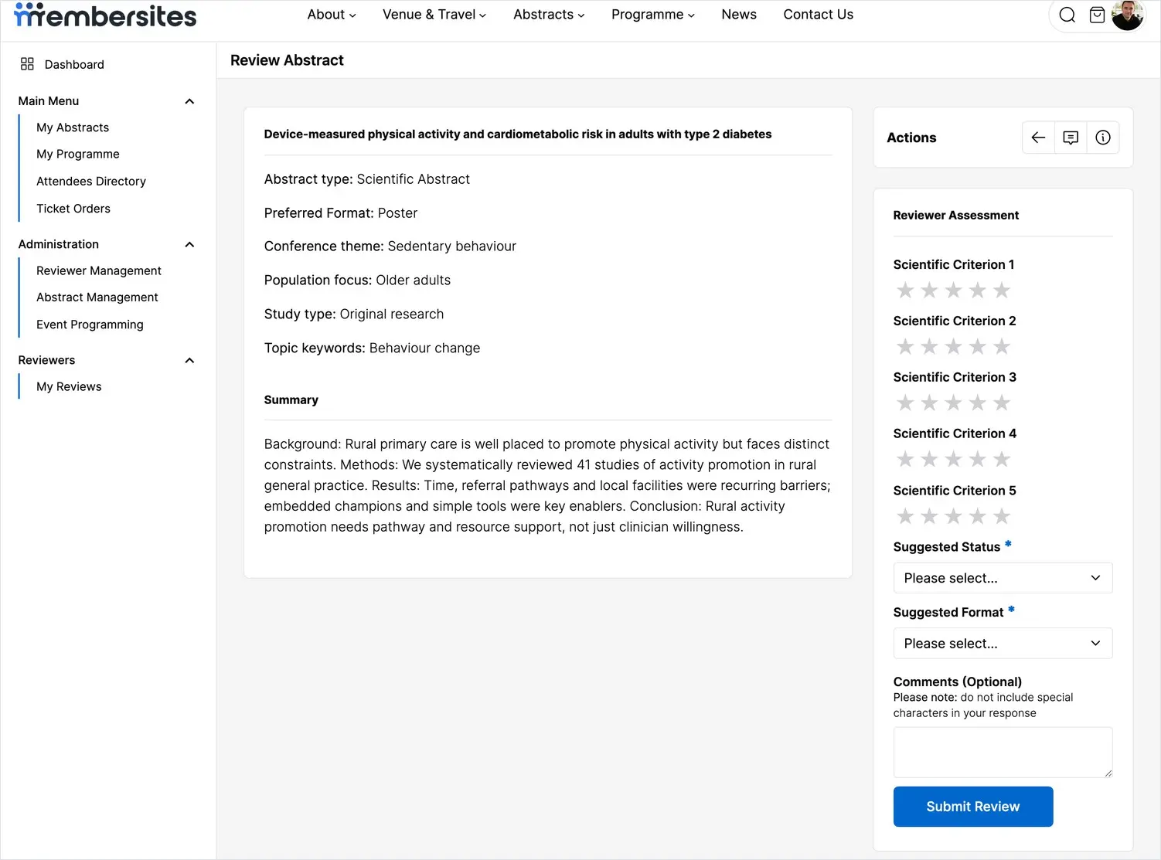Image resolution: width=1161 pixels, height=860 pixels.
Task: Click the Summary heading
Action: point(291,399)
